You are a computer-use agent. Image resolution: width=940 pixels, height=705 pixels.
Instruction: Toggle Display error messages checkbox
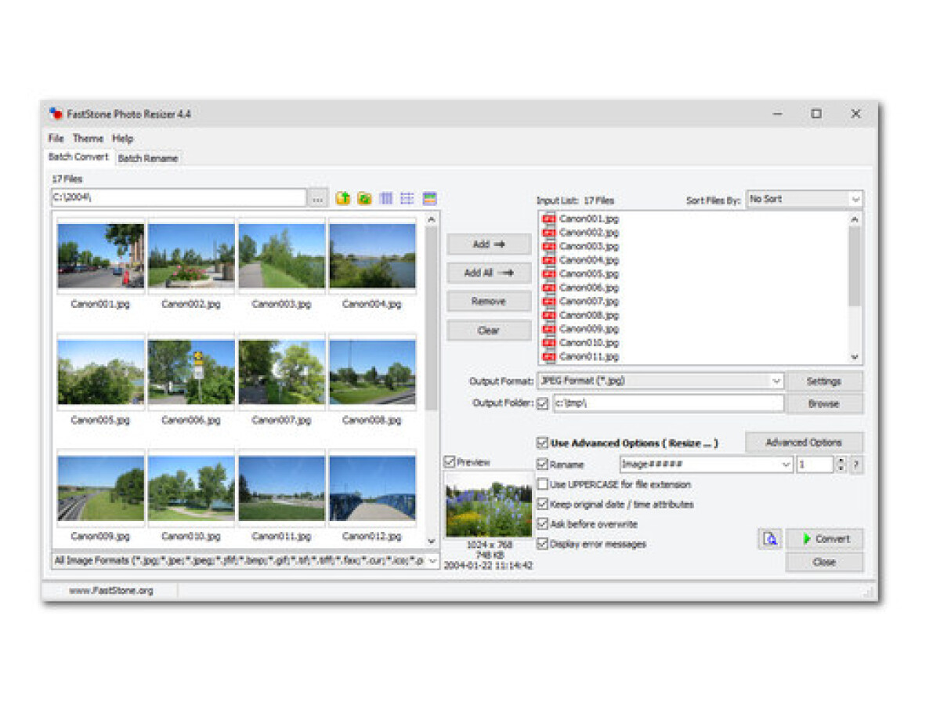point(543,544)
